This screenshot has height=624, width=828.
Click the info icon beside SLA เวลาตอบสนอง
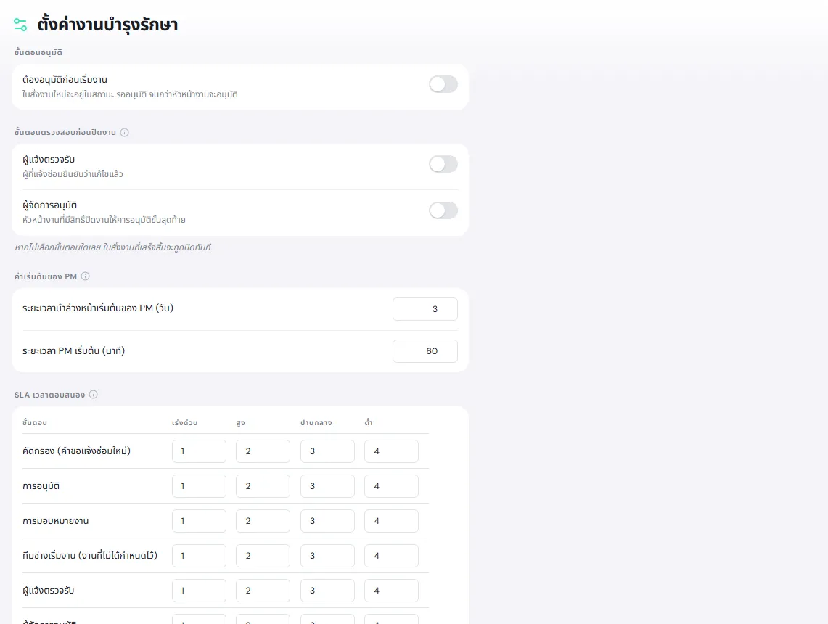coord(94,395)
